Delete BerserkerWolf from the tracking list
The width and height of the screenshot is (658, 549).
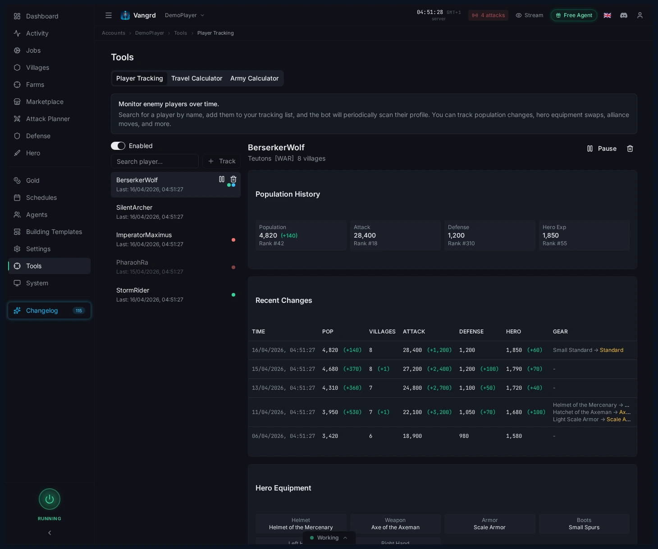coord(233,179)
